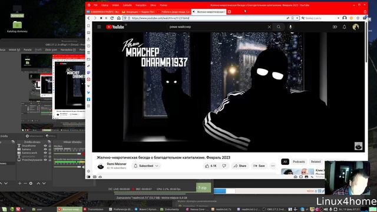Open the search engine field dropdown arrow
This screenshot has height=212, width=377.
338,18
